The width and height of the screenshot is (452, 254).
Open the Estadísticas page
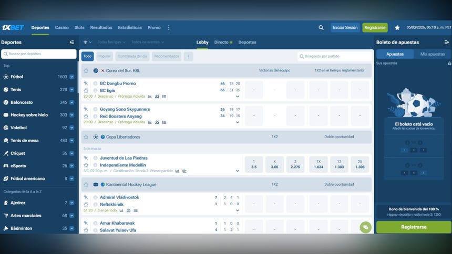click(x=130, y=28)
